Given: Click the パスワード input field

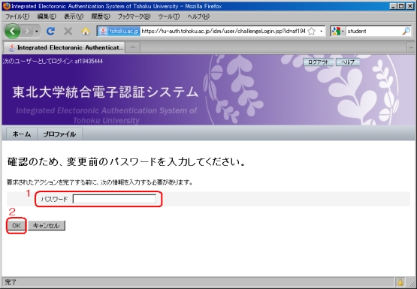Looking at the screenshot, I should (114, 199).
